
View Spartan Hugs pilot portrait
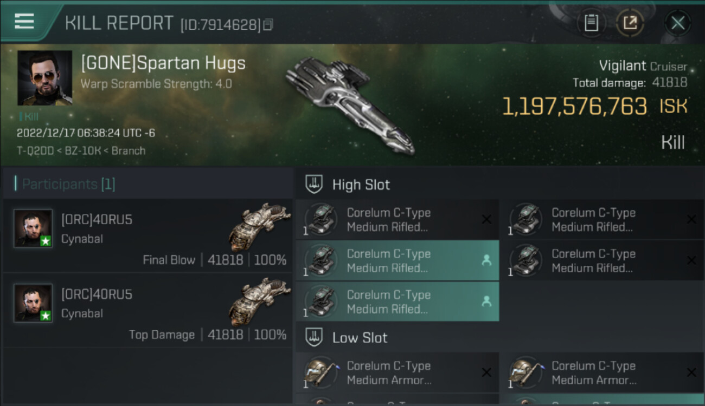pyautogui.click(x=44, y=78)
